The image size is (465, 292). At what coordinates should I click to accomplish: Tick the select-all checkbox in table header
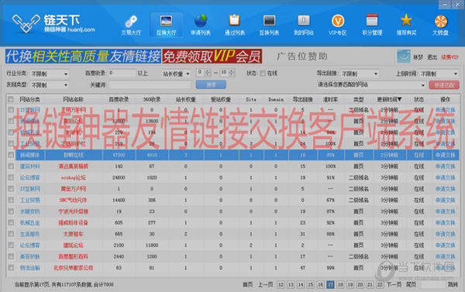(x=11, y=99)
